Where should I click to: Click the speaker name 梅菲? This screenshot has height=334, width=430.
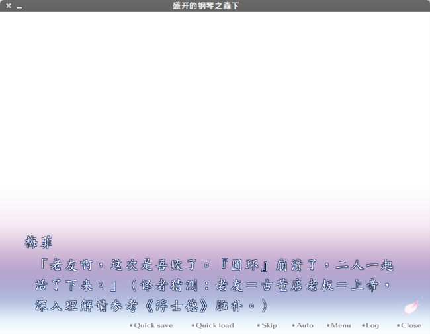coord(38,243)
